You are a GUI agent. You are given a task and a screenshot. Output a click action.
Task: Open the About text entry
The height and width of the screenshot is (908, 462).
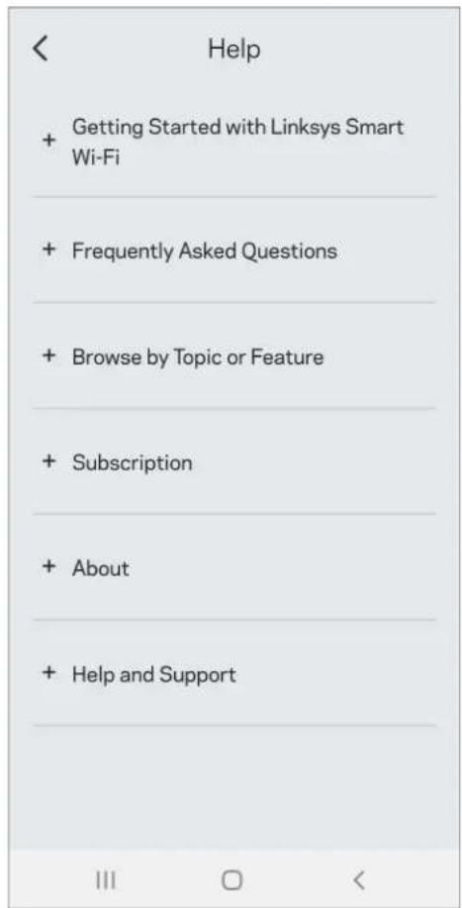pyautogui.click(x=101, y=568)
